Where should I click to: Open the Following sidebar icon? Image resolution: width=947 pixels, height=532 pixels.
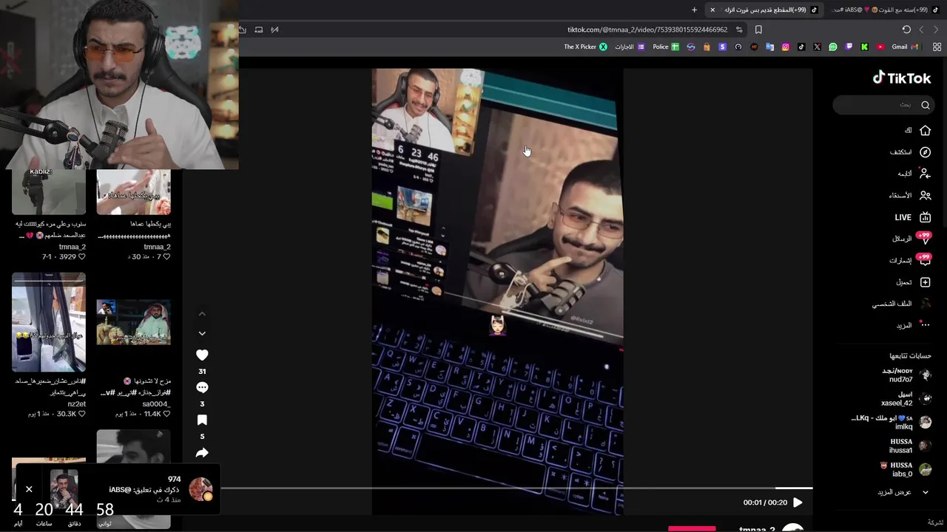[925, 174]
